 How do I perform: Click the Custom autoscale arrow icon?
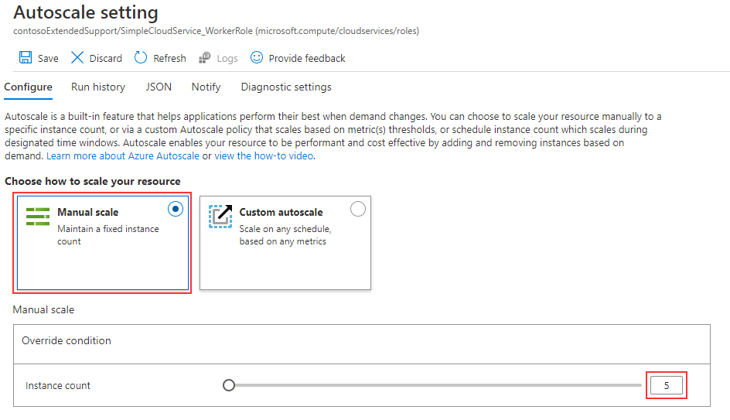pos(220,217)
